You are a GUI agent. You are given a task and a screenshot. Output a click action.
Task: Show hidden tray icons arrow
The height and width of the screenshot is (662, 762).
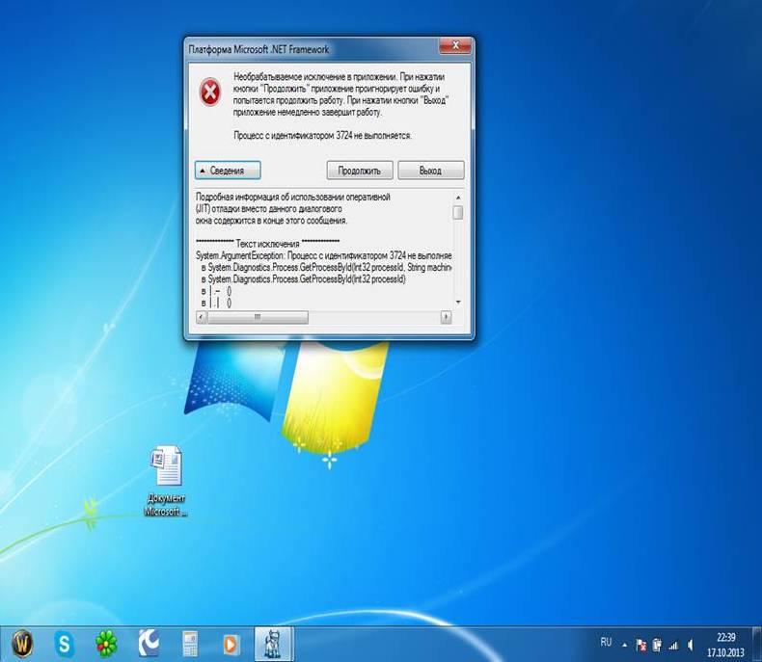624,645
